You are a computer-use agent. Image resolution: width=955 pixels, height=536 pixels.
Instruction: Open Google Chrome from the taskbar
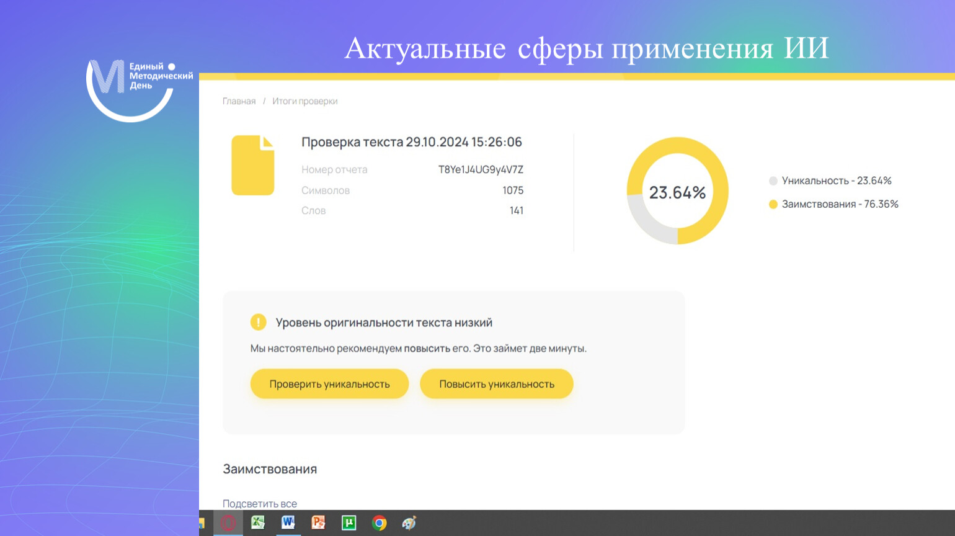point(379,523)
